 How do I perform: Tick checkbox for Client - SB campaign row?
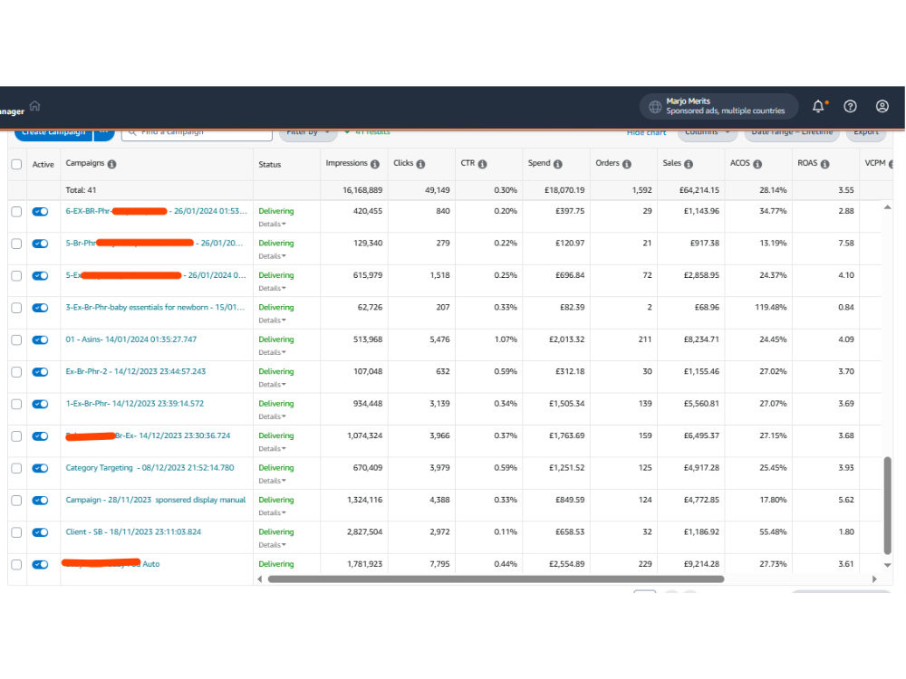pos(16,532)
